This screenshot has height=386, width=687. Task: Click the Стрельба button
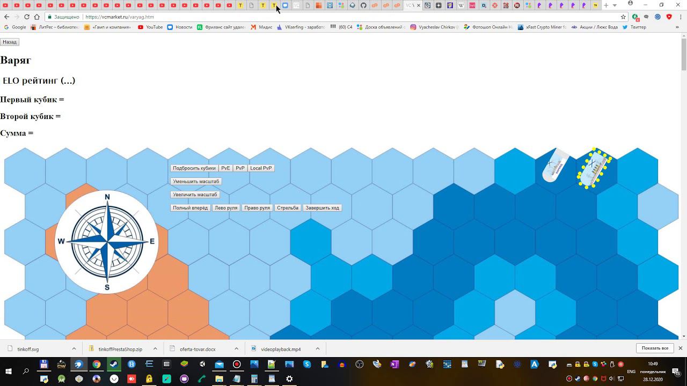pyautogui.click(x=288, y=208)
